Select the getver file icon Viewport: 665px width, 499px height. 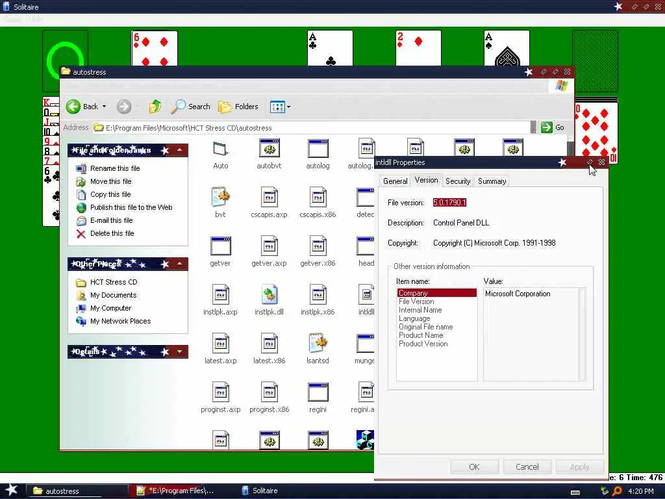[x=221, y=246]
